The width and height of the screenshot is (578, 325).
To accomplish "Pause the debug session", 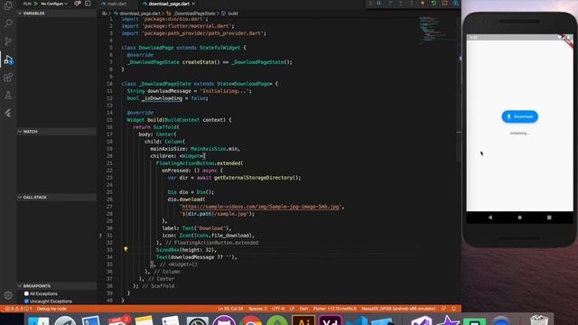I will pos(378,4).
